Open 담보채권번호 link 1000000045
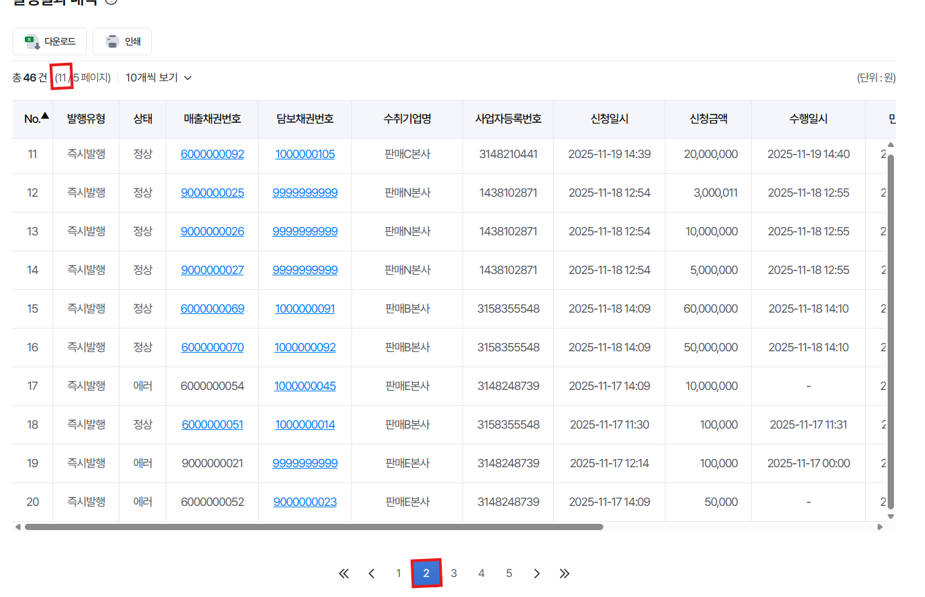Screen dimensions: 925x597 click(x=305, y=386)
